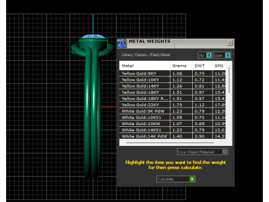Click Grams value 1.08 for 9KY

tap(177, 74)
